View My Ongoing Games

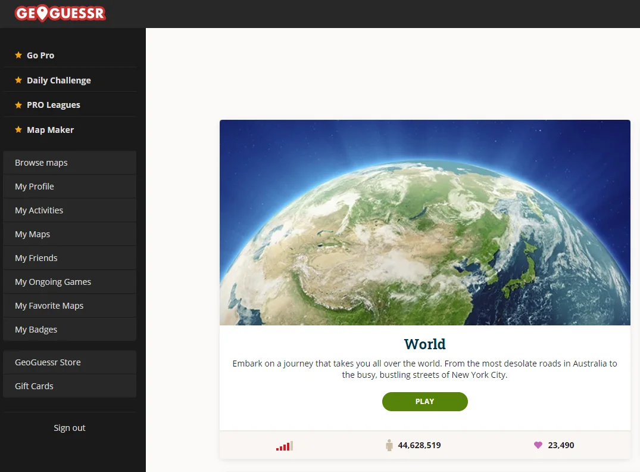click(53, 282)
